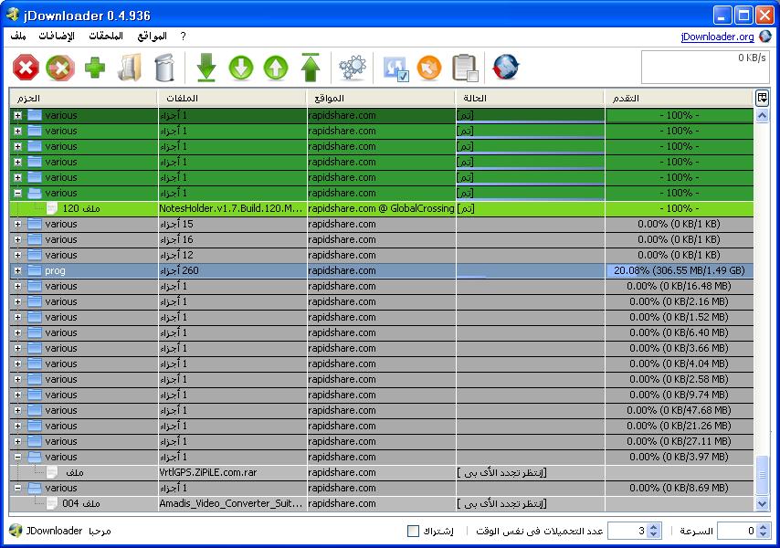Click the prog package progress bar
Viewport: 780px width, 548px height.
point(679,271)
